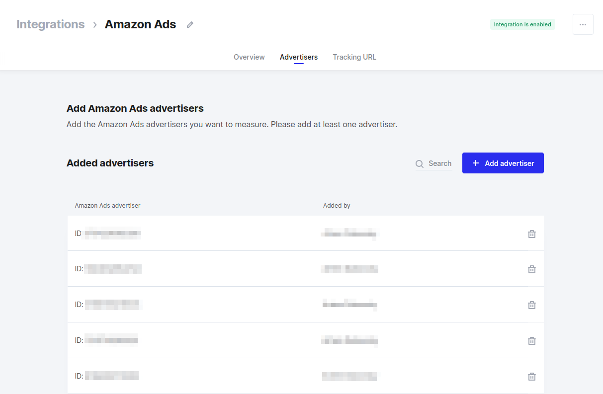Click the magnifier search icon
The width and height of the screenshot is (603, 394).
(420, 164)
